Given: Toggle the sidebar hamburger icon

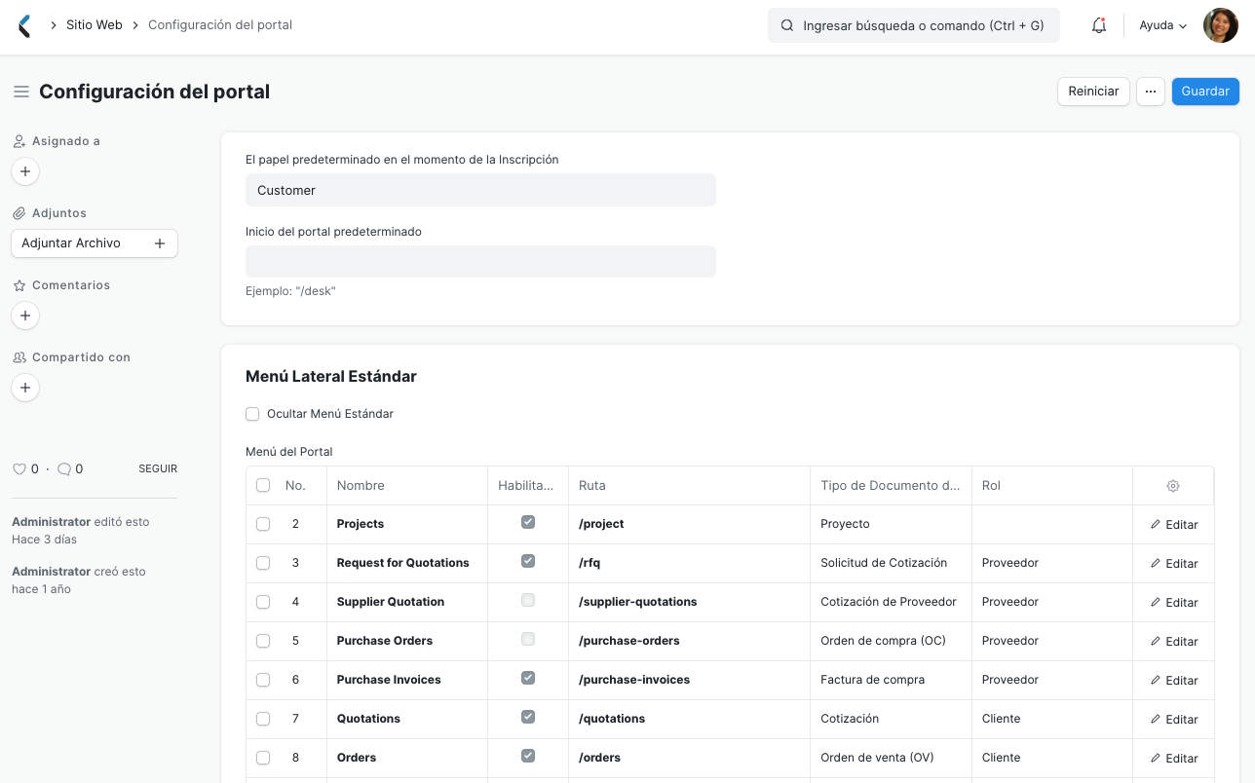Looking at the screenshot, I should point(20,92).
